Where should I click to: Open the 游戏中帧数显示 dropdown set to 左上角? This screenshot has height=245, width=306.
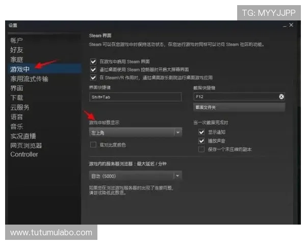pos(136,133)
